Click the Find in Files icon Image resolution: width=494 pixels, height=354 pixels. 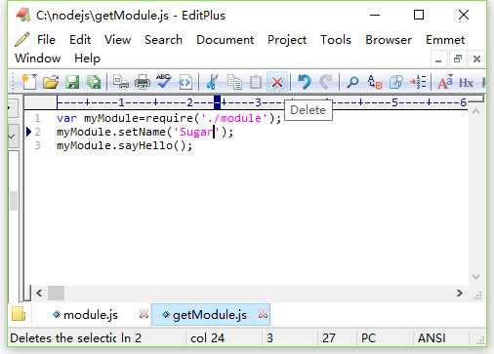pos(396,82)
